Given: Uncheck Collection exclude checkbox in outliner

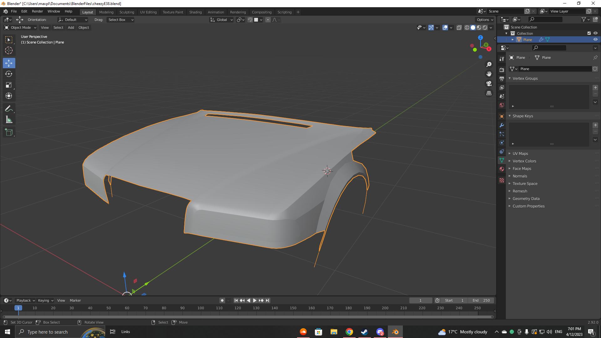Looking at the screenshot, I should (589, 33).
